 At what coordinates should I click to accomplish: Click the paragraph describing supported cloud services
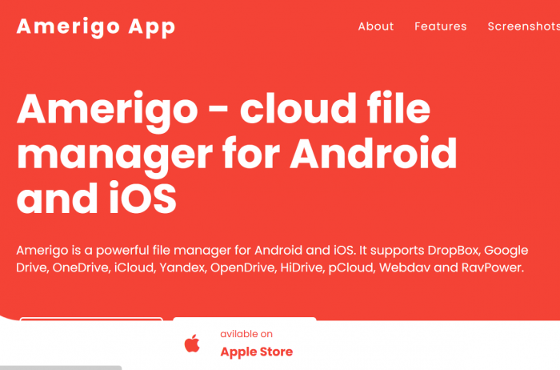(x=272, y=259)
